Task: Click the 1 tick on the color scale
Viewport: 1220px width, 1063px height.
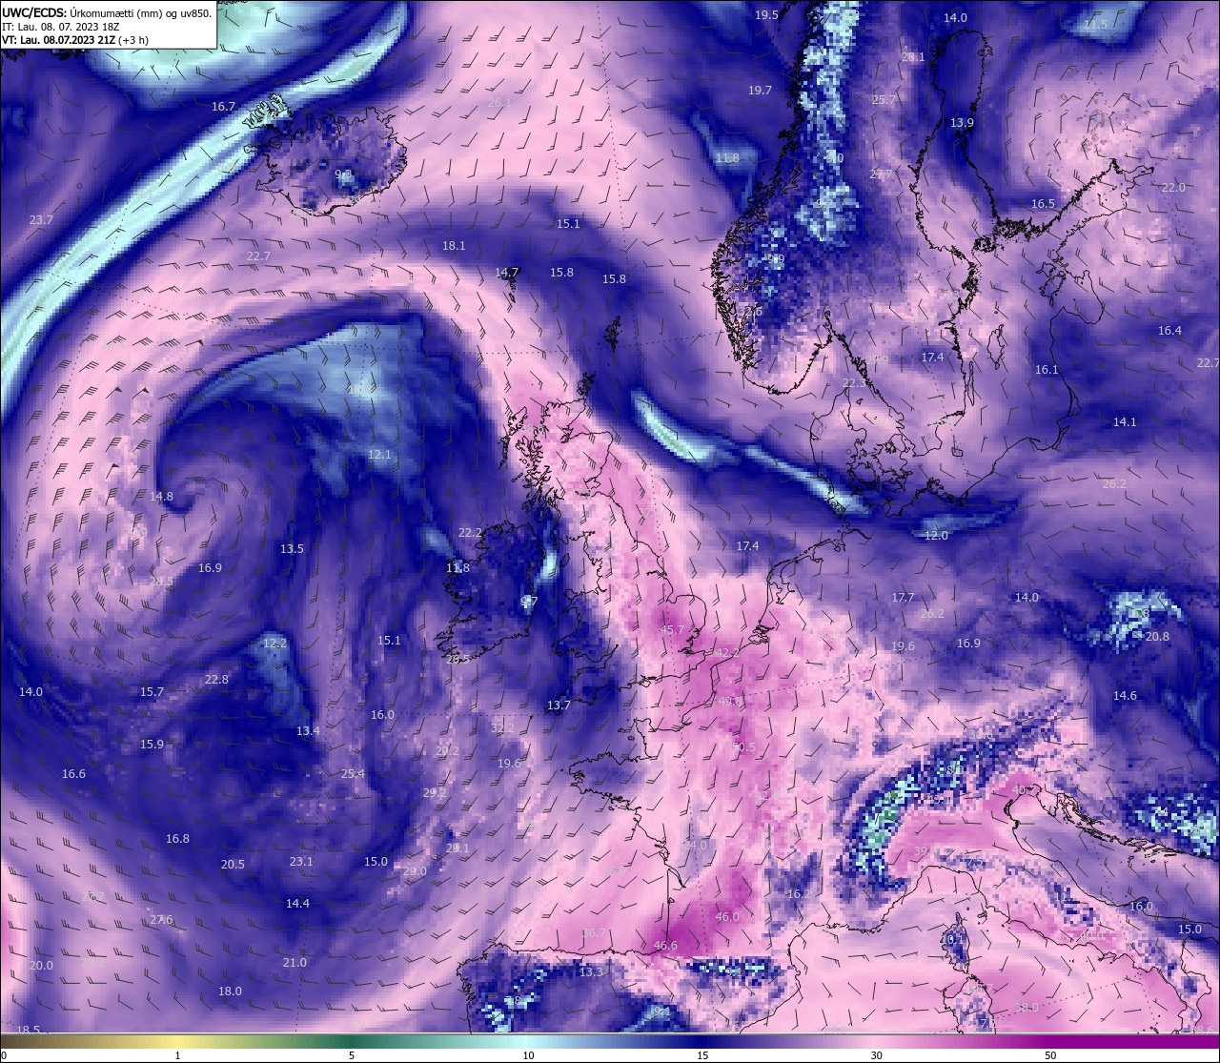Action: (x=178, y=1055)
